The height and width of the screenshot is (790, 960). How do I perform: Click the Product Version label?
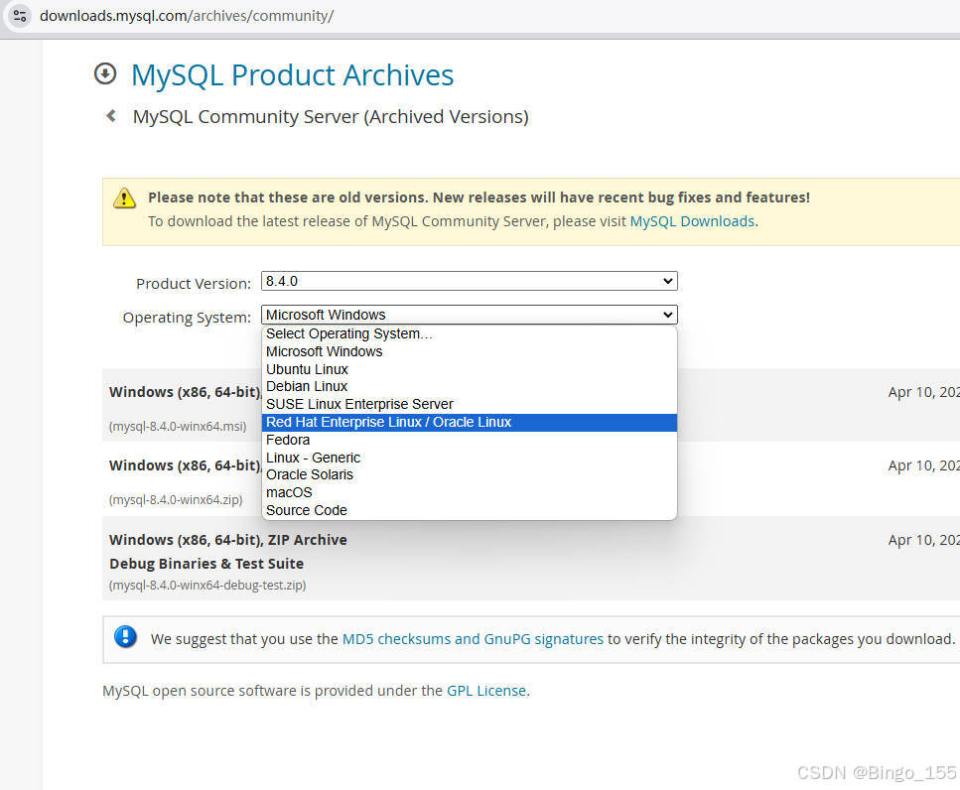[194, 284]
